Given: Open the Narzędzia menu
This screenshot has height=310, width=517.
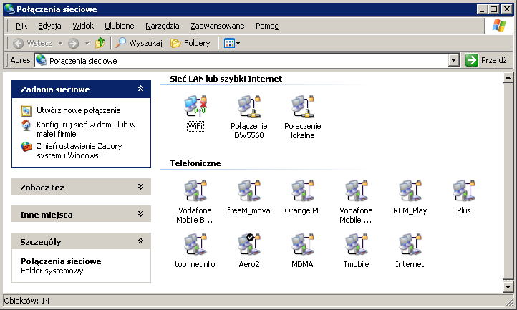Looking at the screenshot, I should pos(163,26).
